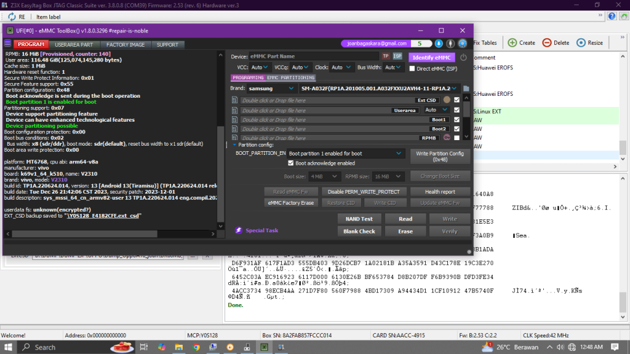Click the Blank Check button

pos(359,231)
